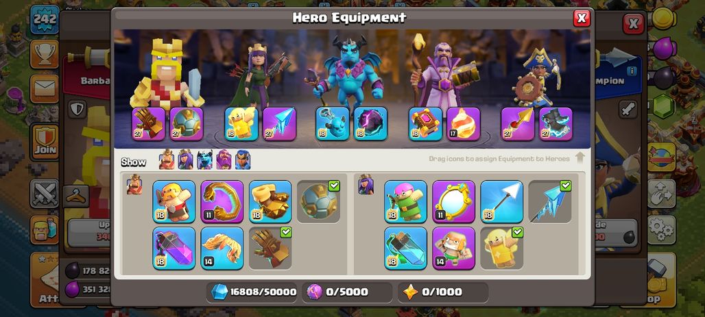Screen dimensions: 705x317
Task: Uncheck the equipped Spiky Ball
Action: click(x=318, y=201)
